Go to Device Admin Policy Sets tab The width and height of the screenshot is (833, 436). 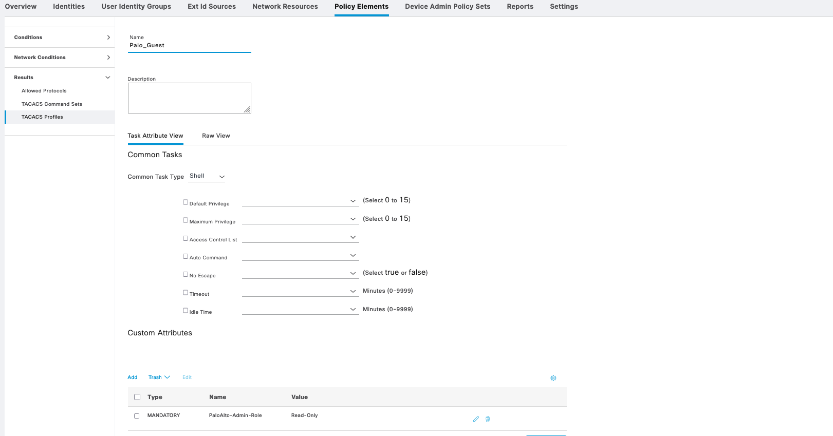pyautogui.click(x=447, y=7)
